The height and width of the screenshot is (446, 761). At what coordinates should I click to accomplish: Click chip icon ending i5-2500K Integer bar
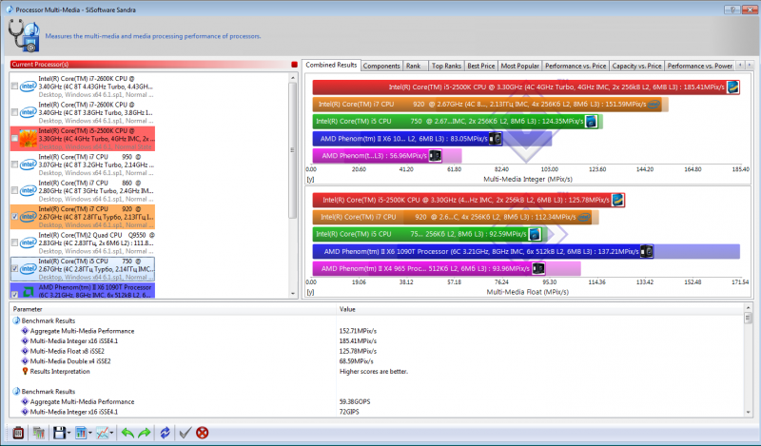point(732,87)
